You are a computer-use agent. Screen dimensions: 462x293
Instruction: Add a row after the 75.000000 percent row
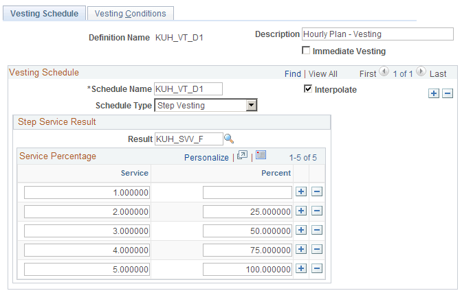point(301,250)
